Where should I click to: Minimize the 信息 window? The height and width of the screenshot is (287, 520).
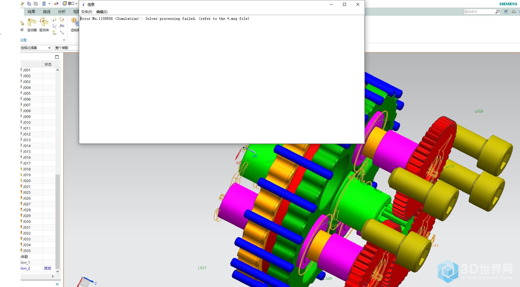click(x=331, y=4)
